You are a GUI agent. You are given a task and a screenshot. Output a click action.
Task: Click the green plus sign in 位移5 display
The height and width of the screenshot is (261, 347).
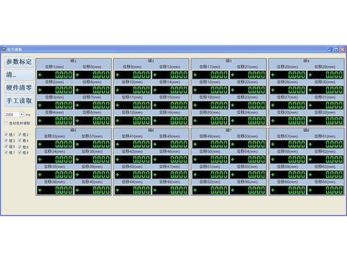click(77, 75)
